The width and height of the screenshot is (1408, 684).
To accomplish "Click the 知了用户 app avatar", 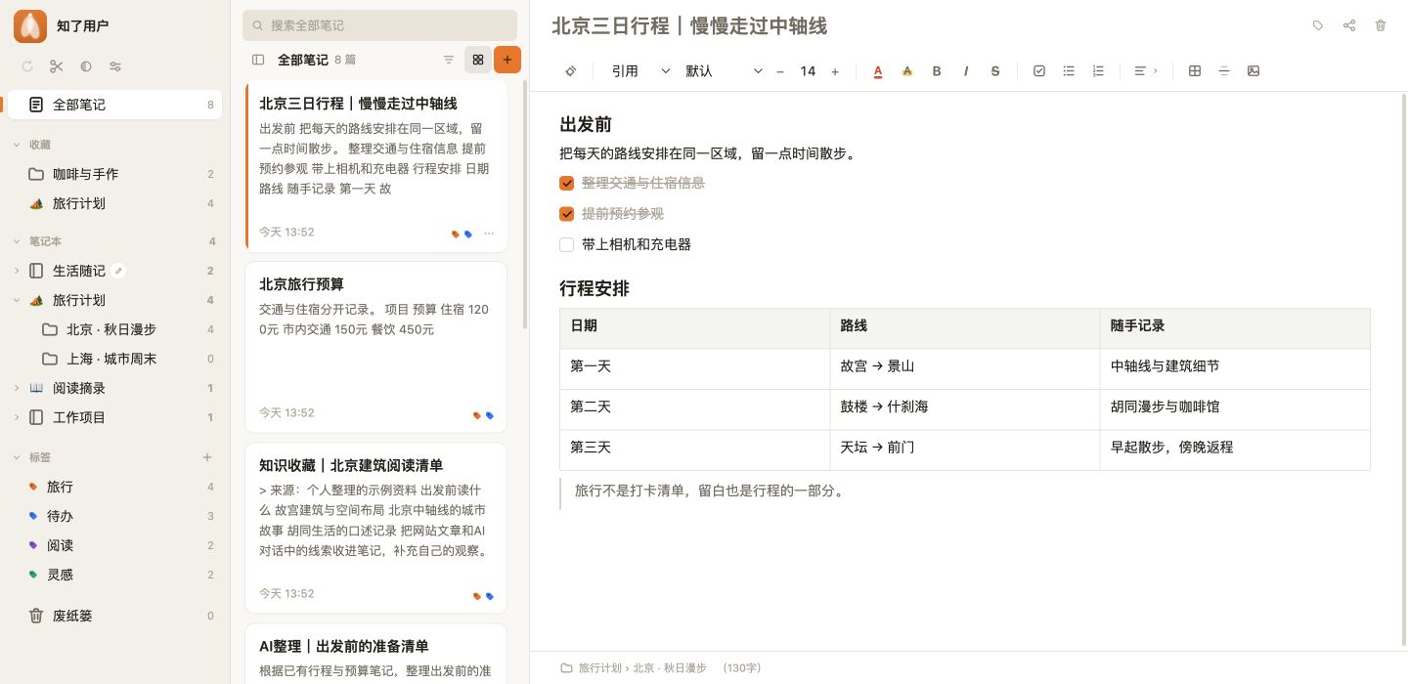I will click(x=30, y=26).
